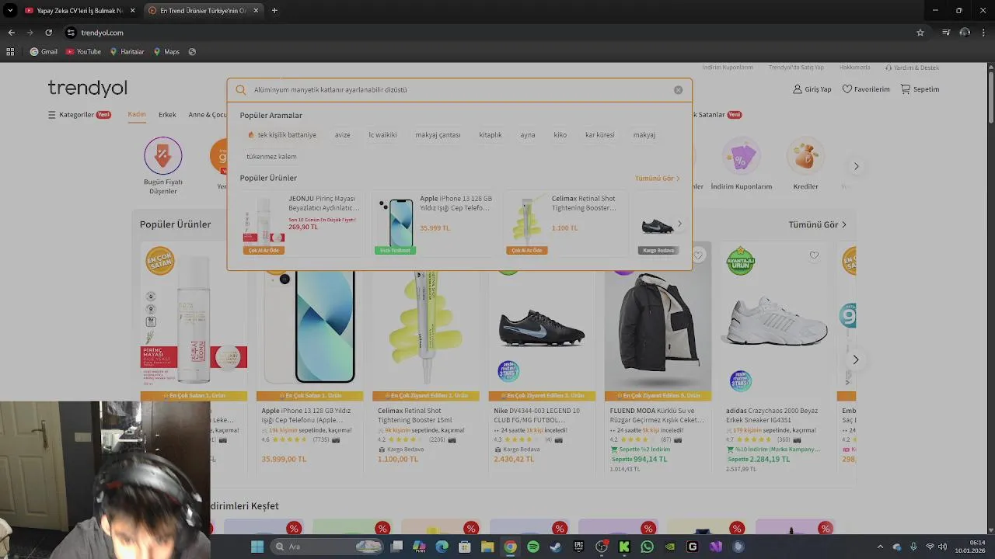
Task: Open Trendyol'da Satış Yap link
Action: coord(796,68)
